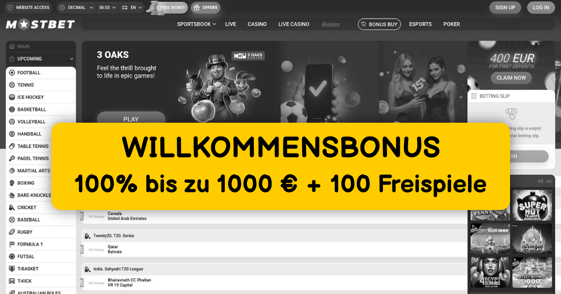Viewport: 561px width, 294px height.
Task: Click the Play button on 3 Oaks banner
Action: (x=131, y=118)
